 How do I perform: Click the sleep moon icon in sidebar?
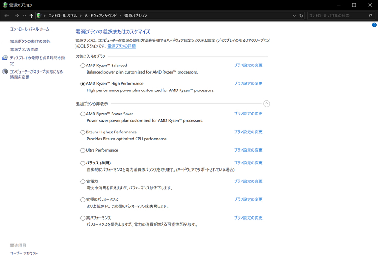5,71
